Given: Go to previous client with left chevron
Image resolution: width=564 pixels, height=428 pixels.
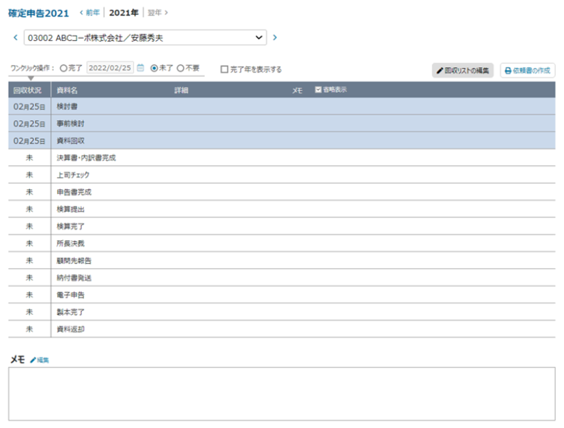Looking at the screenshot, I should point(16,38).
